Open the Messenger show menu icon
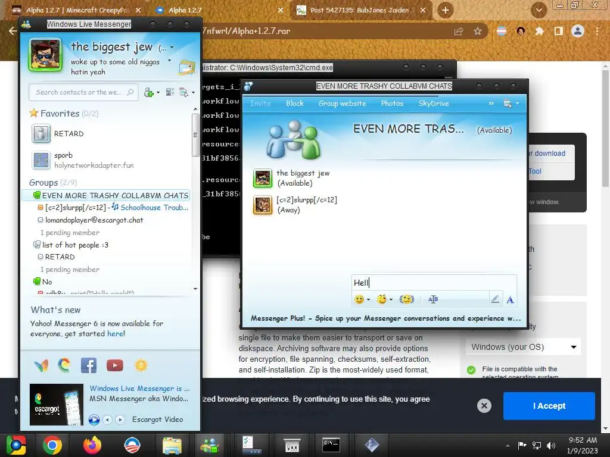Image resolution: width=610 pixels, height=457 pixels. tap(183, 92)
